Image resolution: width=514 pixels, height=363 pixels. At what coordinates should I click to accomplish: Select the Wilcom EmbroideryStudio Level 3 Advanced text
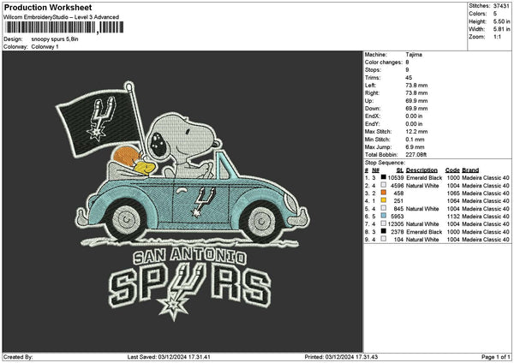tap(62, 17)
